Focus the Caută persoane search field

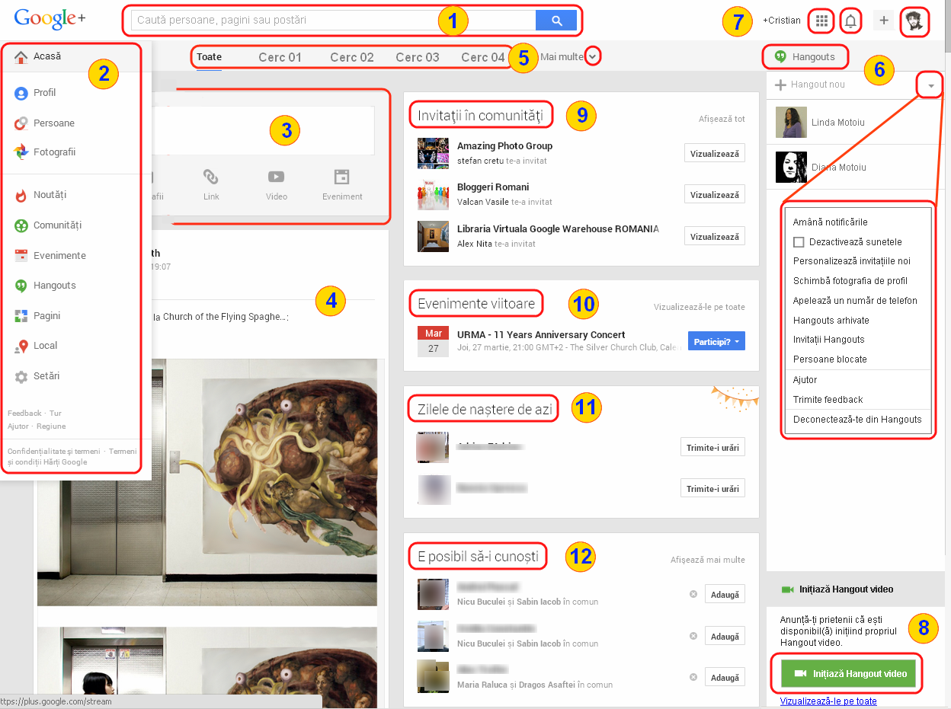[x=333, y=21]
